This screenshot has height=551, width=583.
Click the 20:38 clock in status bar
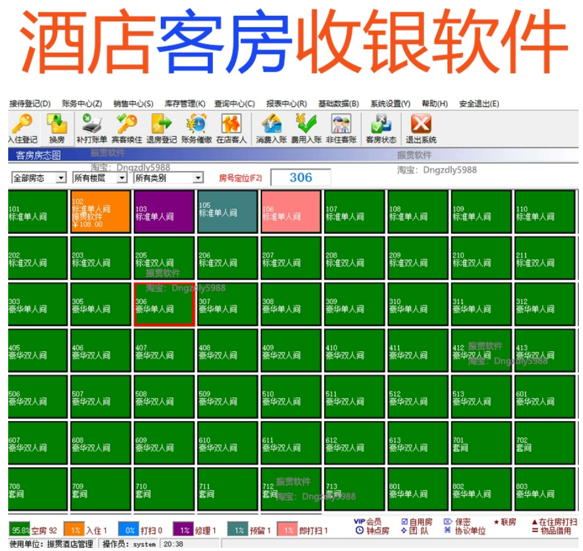pos(173,544)
